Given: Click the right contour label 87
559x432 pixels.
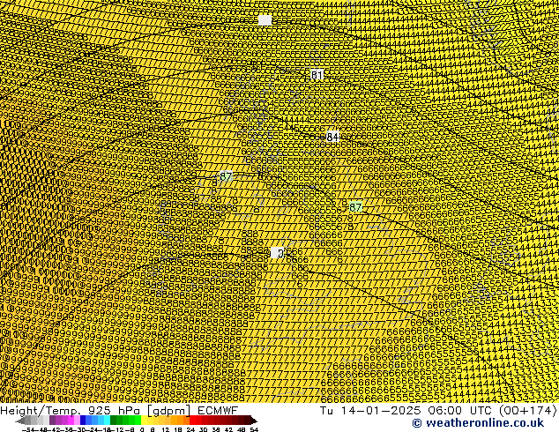Looking at the screenshot, I should (355, 207).
